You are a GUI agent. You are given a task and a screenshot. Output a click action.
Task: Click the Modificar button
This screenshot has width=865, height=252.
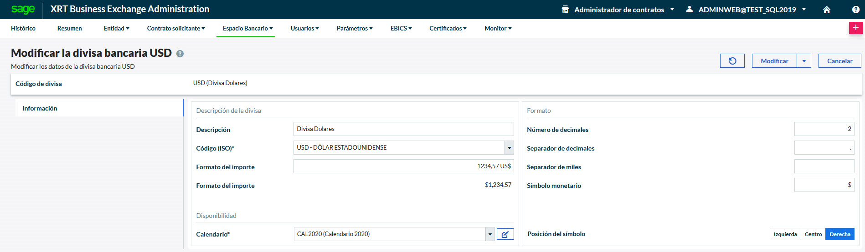774,61
